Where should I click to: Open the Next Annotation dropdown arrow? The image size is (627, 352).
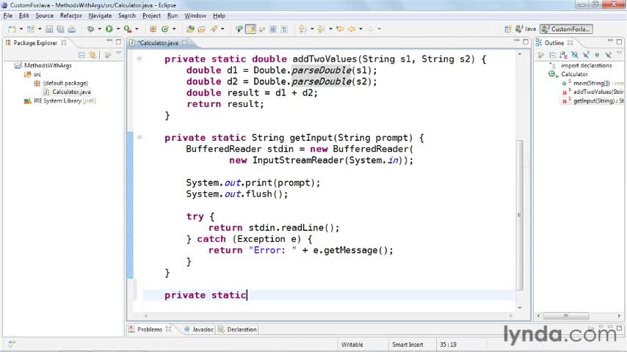click(x=312, y=29)
